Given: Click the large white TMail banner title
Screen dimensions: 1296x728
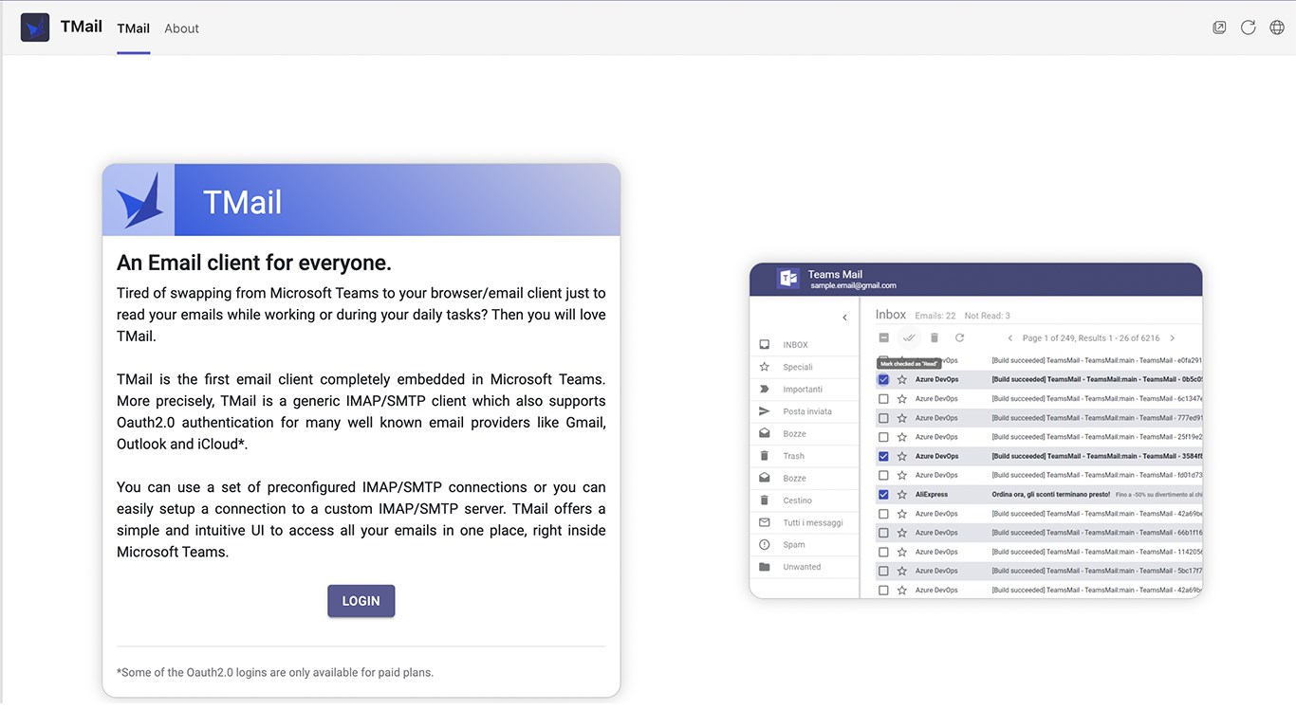Looking at the screenshot, I should click(x=243, y=202).
